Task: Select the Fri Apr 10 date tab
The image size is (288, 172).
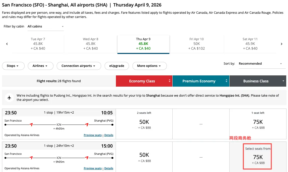Action: pos(196,44)
